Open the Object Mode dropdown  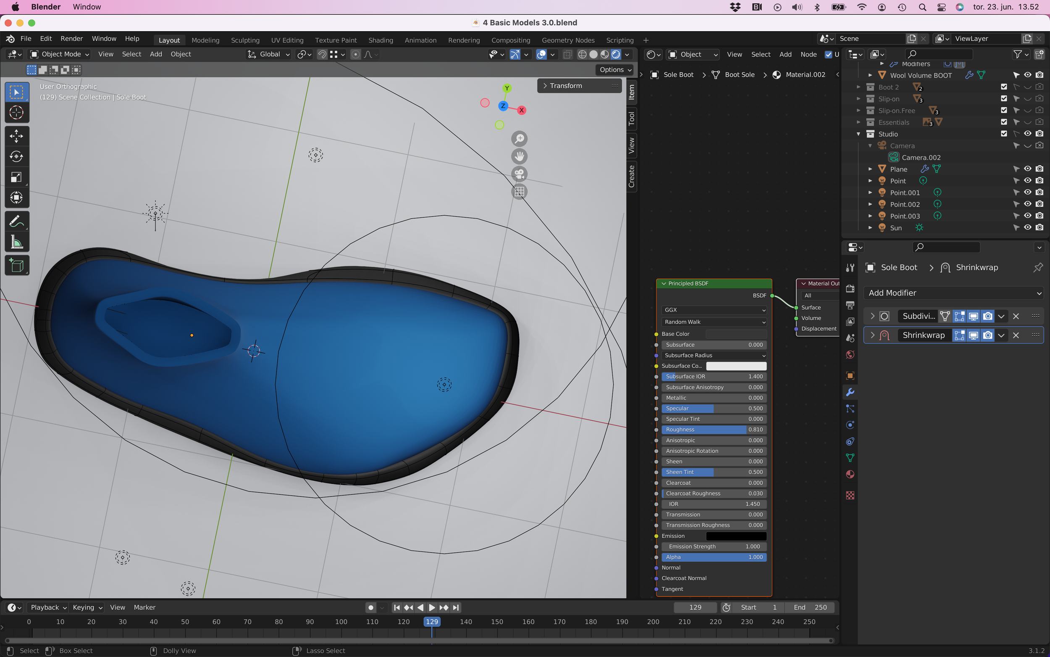(x=60, y=54)
